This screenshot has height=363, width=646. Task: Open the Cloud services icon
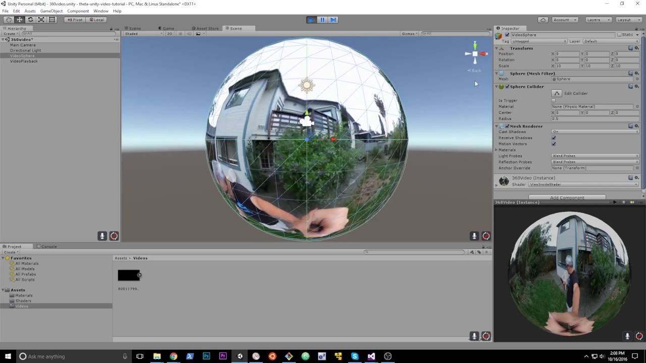click(543, 20)
